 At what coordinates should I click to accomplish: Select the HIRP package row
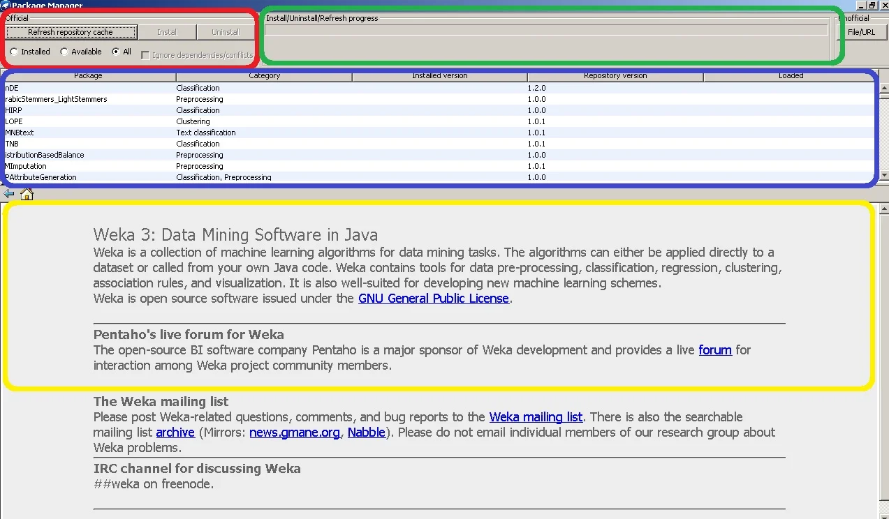coord(439,110)
